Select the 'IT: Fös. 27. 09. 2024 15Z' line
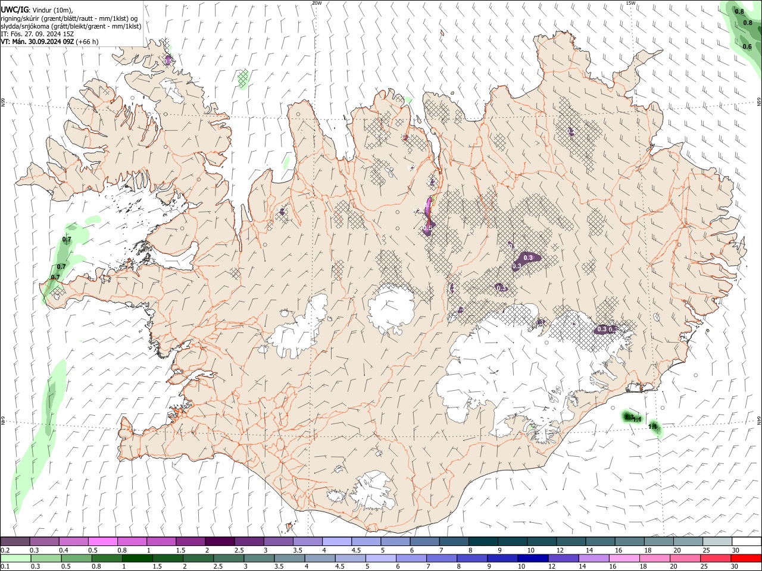Screen dimensions: 762x571 pos(37,34)
